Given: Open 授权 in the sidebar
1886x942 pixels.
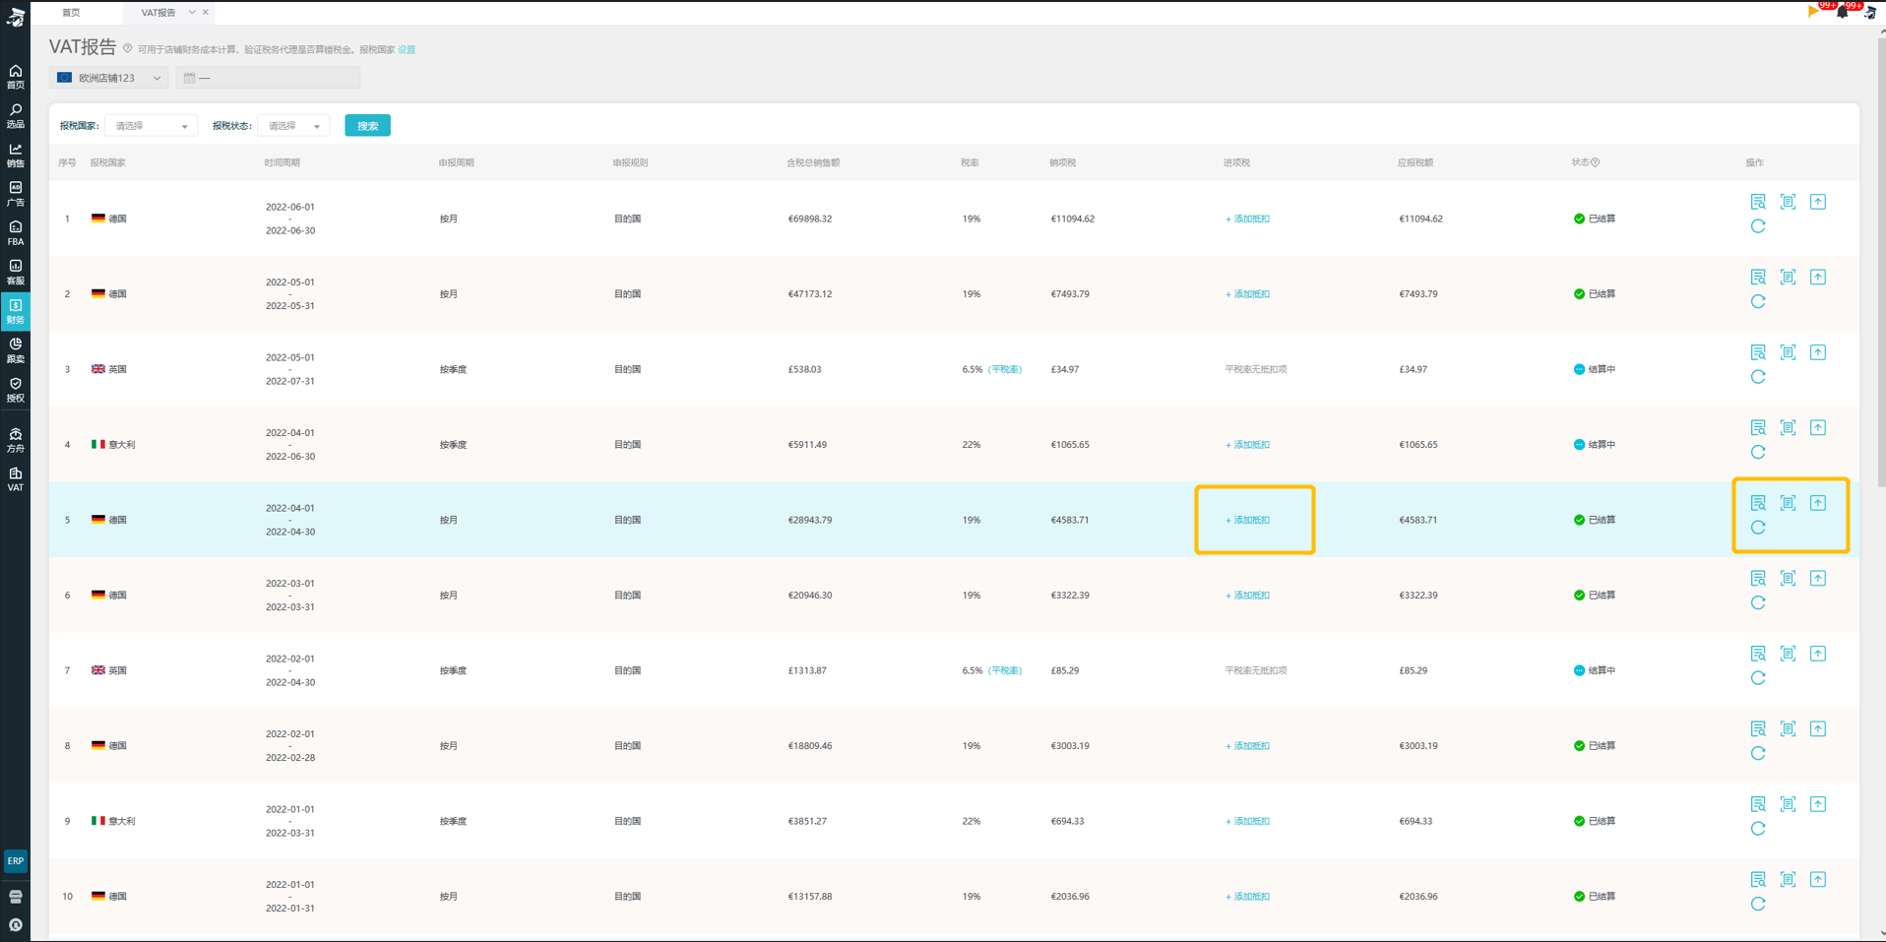Looking at the screenshot, I should (x=16, y=390).
